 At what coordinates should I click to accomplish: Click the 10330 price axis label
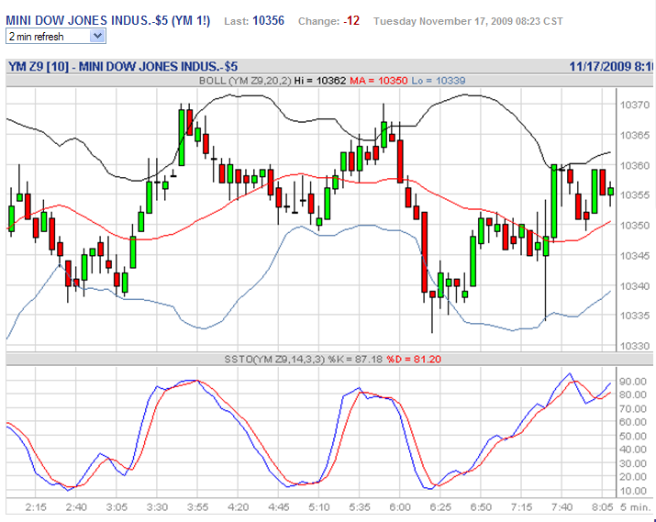635,346
